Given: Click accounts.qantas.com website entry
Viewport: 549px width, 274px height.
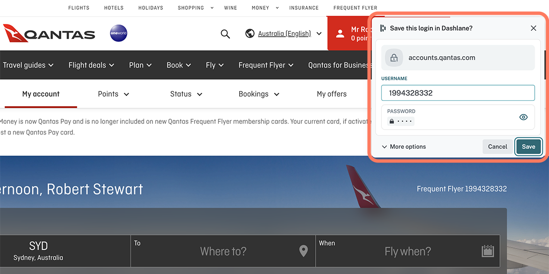Looking at the screenshot, I should pos(458,58).
